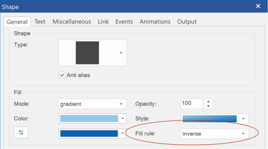Open the gradient Style dropdown arrow

pyautogui.click(x=243, y=119)
